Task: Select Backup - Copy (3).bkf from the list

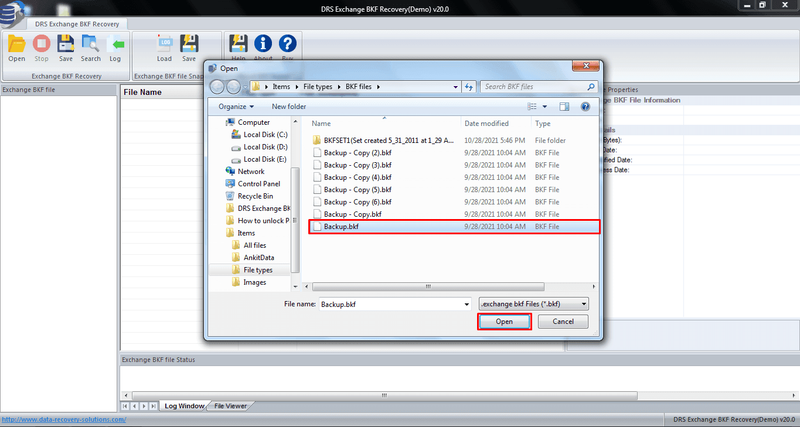Action: [359, 165]
